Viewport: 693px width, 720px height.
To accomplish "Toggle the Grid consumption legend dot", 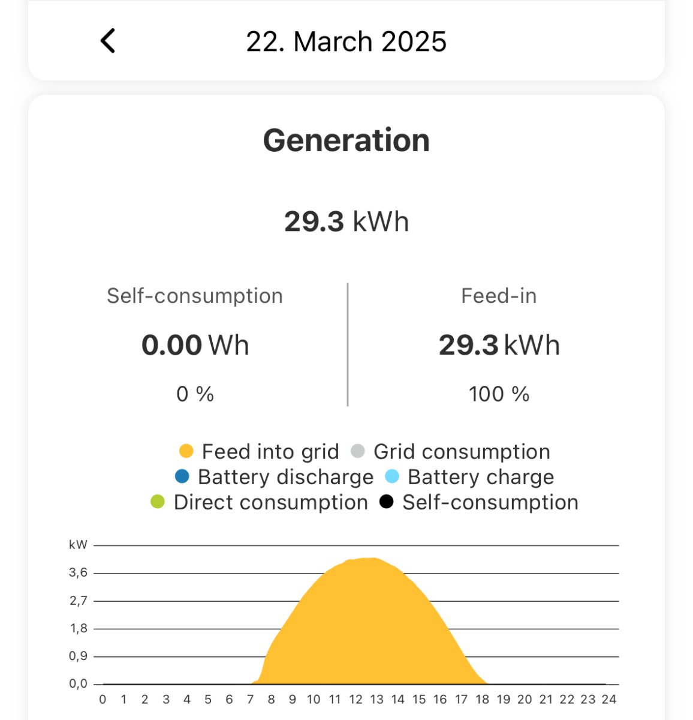I will tap(358, 451).
